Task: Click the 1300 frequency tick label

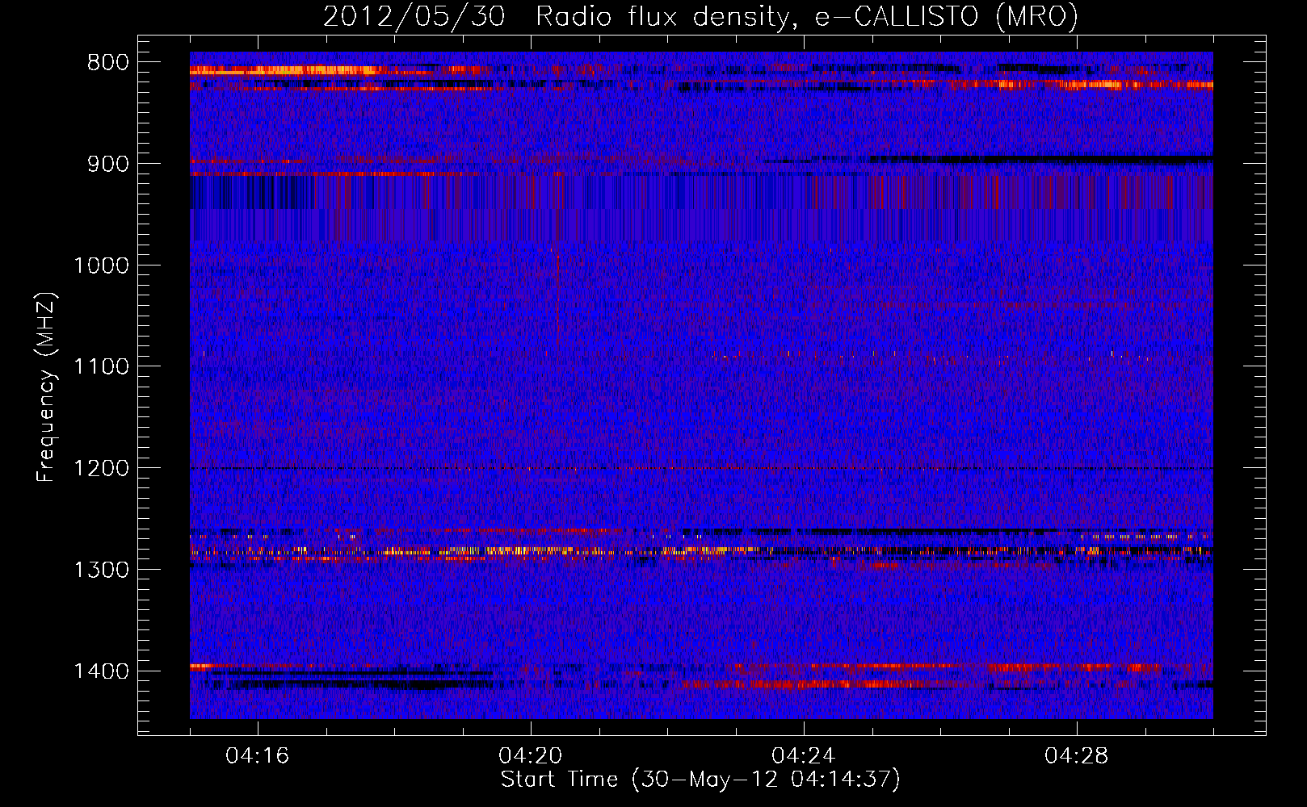Action: coord(101,570)
